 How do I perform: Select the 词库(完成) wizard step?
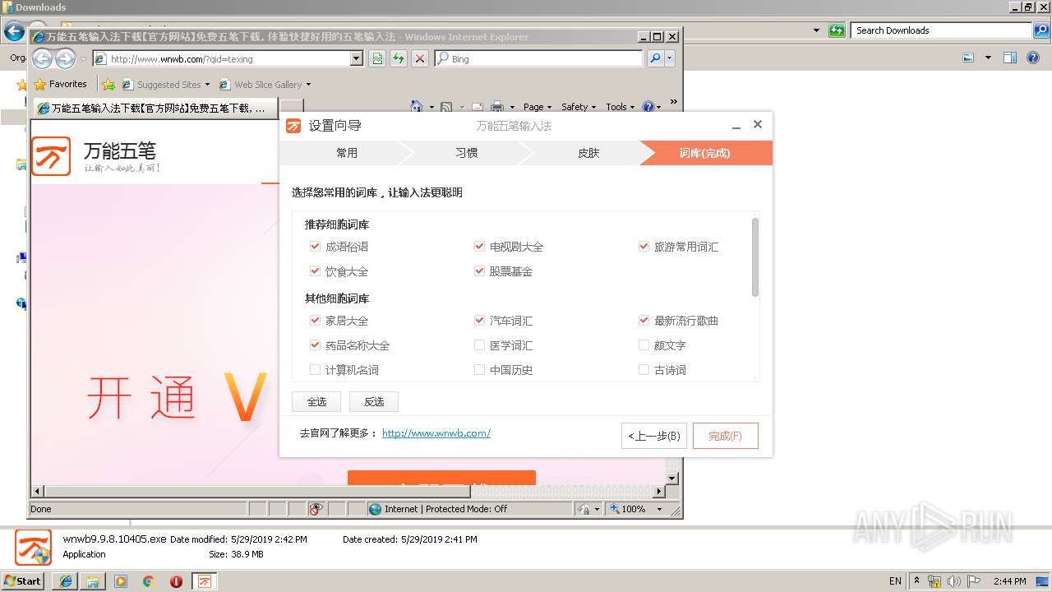coord(704,153)
